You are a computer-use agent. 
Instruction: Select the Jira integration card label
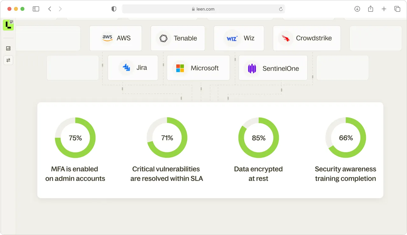tap(141, 68)
